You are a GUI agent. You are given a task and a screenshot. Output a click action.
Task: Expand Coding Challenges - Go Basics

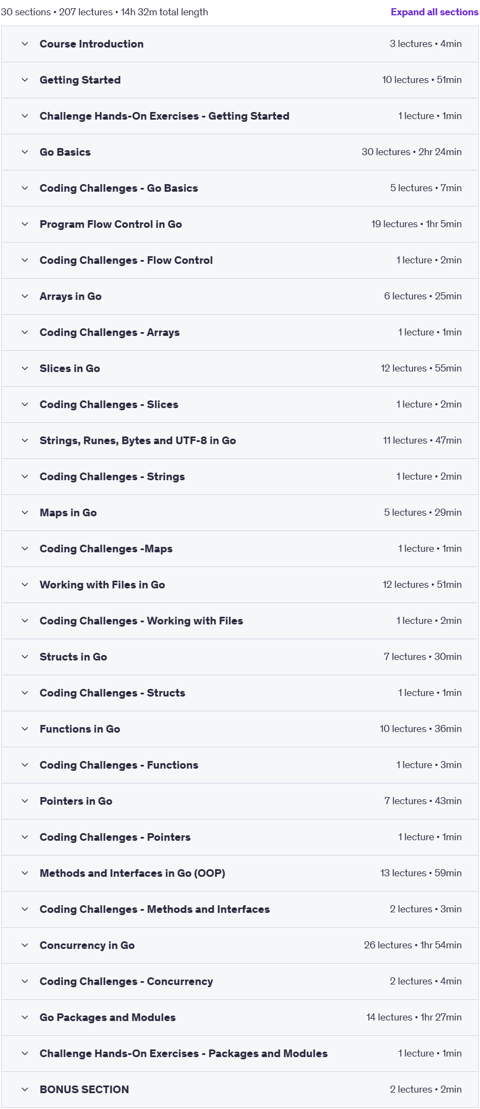240,188
